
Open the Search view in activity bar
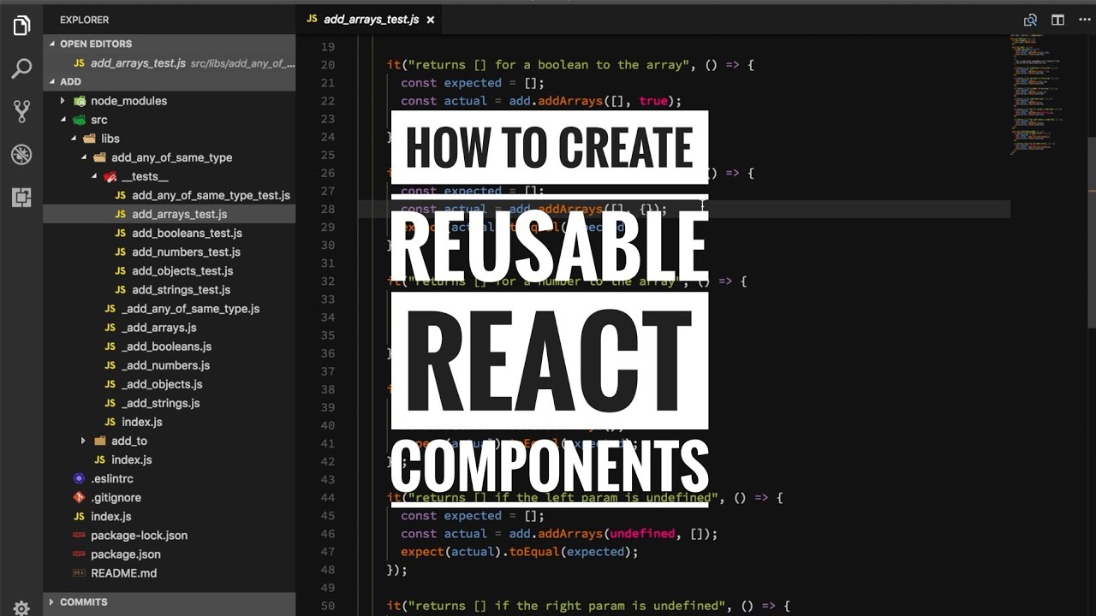pyautogui.click(x=21, y=68)
